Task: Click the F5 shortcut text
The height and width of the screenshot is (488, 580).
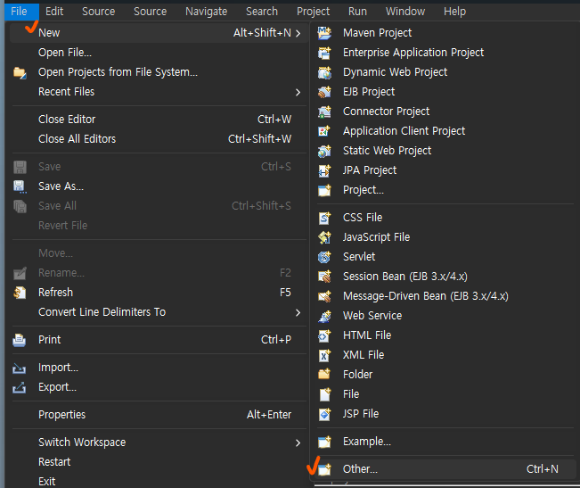Action: pos(285,293)
